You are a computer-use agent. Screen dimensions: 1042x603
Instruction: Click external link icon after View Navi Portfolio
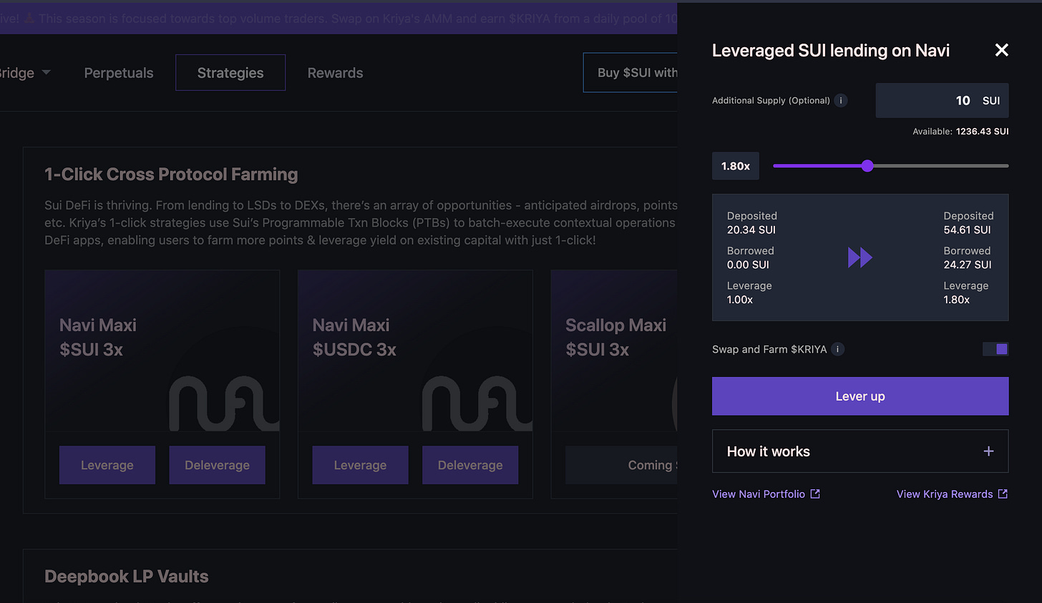coord(814,494)
